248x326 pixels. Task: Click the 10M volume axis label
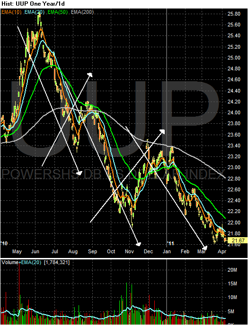pyautogui.click(x=232, y=297)
